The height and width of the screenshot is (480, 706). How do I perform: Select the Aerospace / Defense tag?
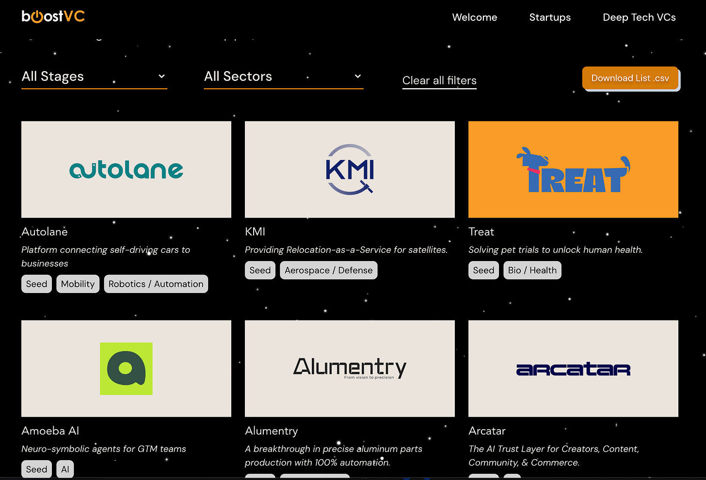coord(329,270)
